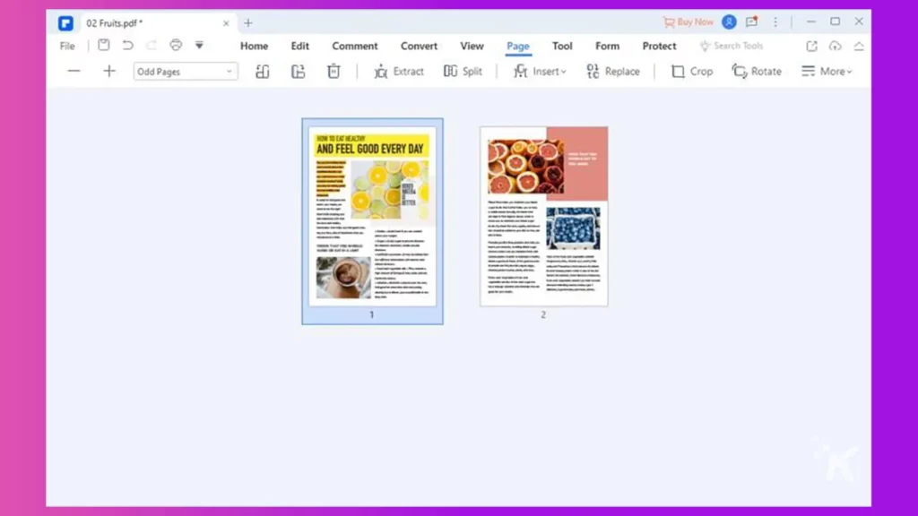918x516 pixels.
Task: Open a new tab with plus
Action: [248, 22]
